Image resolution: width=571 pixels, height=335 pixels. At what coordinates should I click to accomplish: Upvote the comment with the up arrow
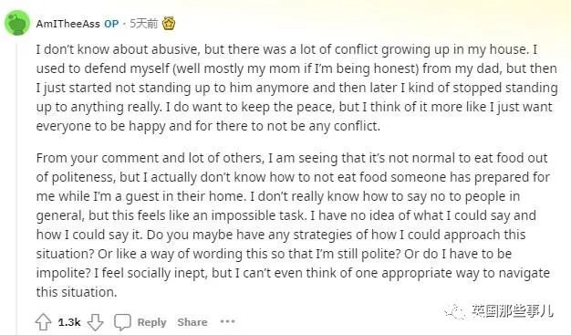44,322
